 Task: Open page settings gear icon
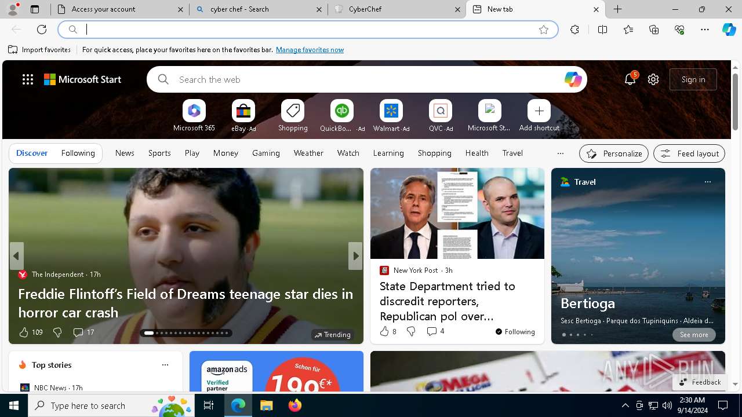653,79
